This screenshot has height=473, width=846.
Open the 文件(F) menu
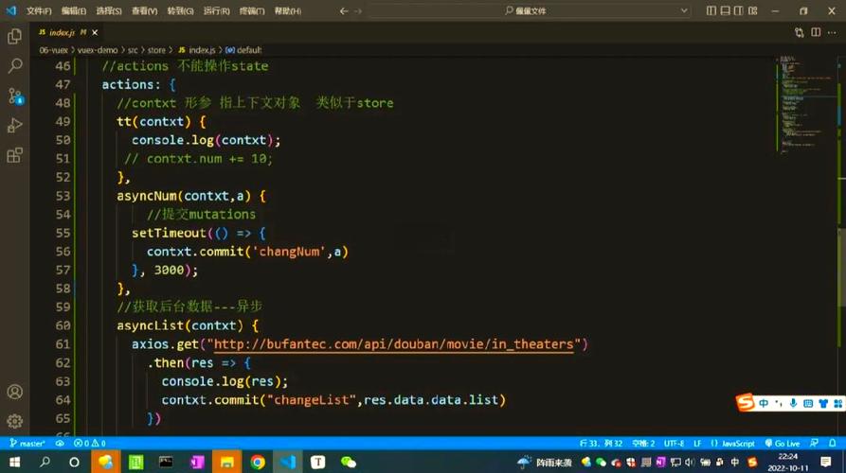coord(39,11)
